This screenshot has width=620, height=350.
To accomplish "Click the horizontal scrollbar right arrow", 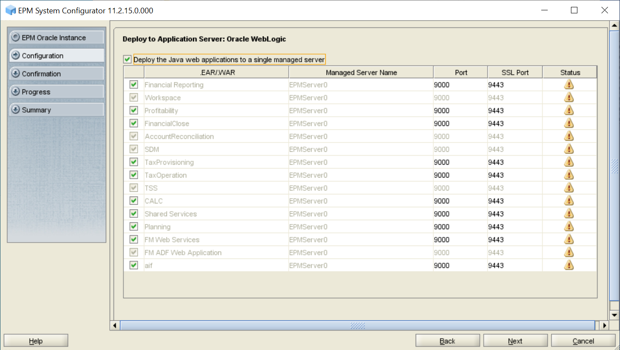I will pos(604,325).
